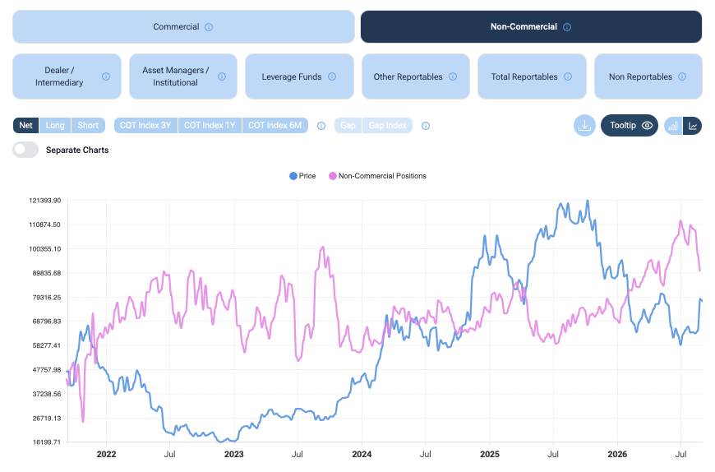Hide Non-Commercial Positions legend series
Screen dimensions: 715x472
(377, 176)
